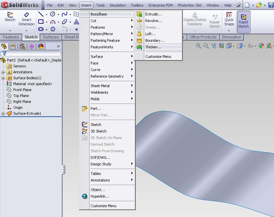Click the Previous View icon

pos(214,46)
